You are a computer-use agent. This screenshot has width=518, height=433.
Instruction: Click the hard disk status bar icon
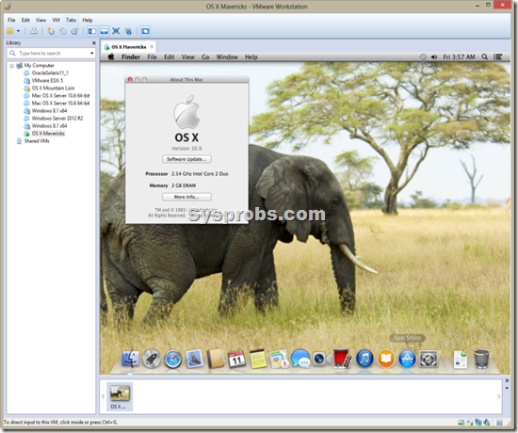pos(461,423)
